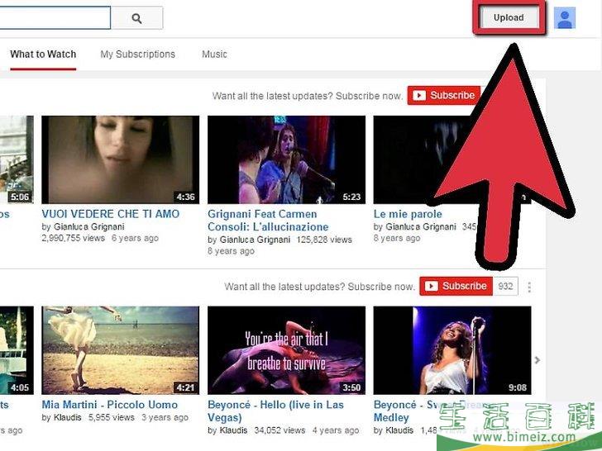Open the partially visible 5:06 video thumbnail
The image size is (602, 451).
click(17, 159)
